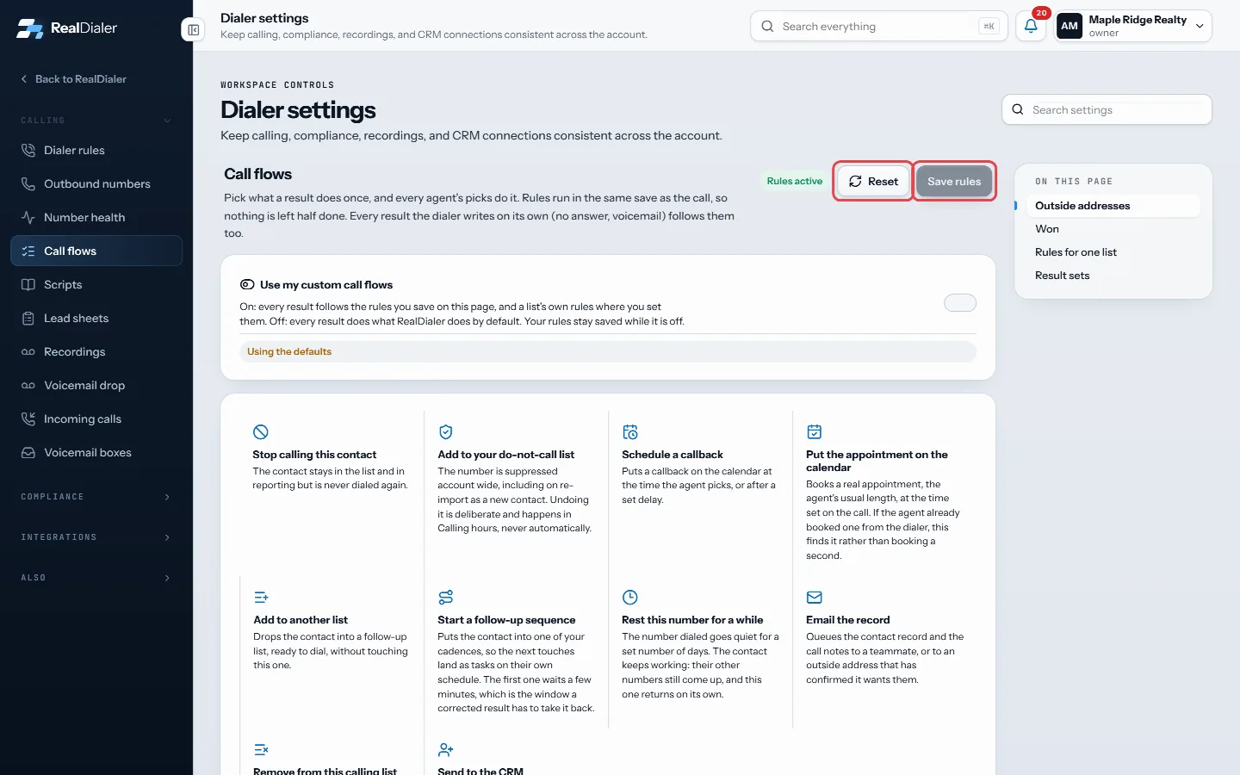Expand the Integrations sidebar section
1240x775 pixels.
(96, 537)
